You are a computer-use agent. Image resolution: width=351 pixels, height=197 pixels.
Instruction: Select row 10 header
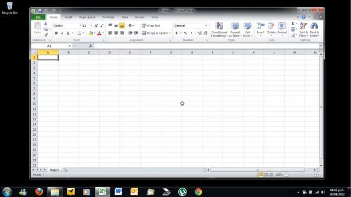[34, 104]
